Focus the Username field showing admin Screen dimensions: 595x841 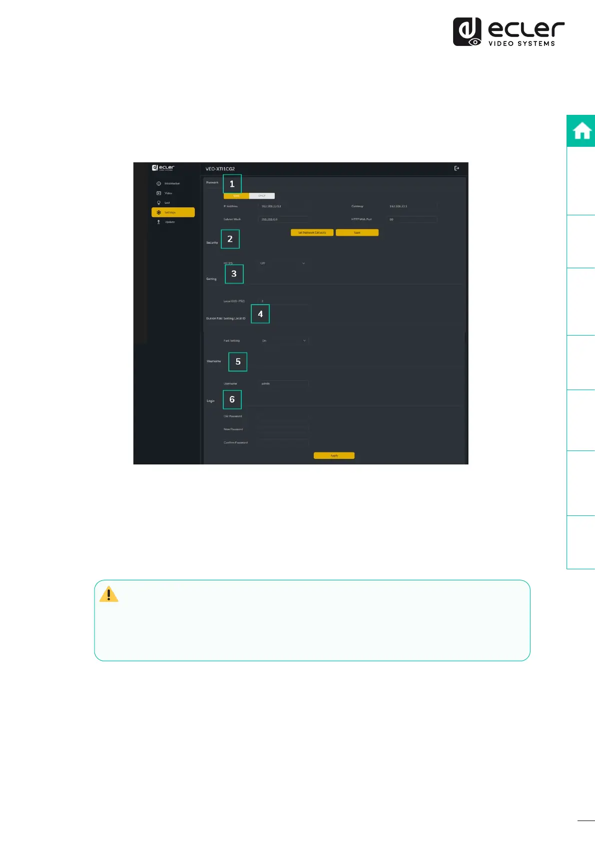[x=283, y=384]
